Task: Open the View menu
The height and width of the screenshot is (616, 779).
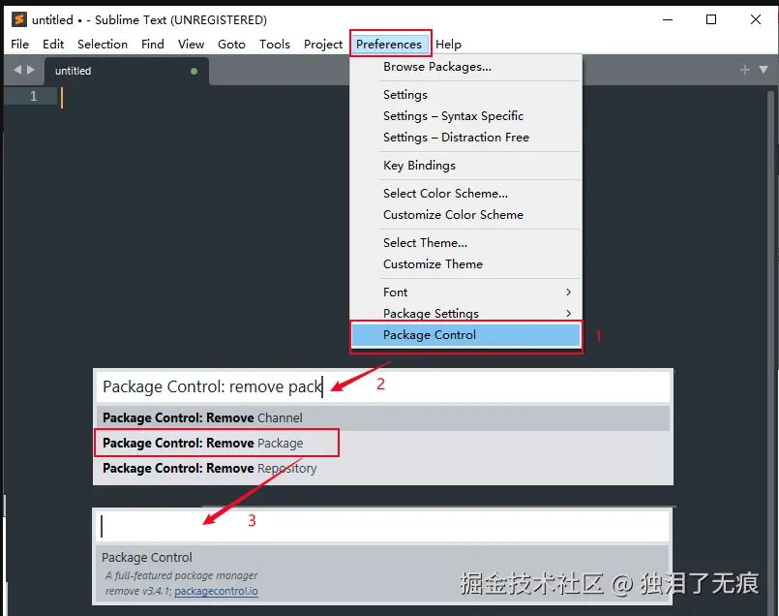Action: pyautogui.click(x=192, y=45)
